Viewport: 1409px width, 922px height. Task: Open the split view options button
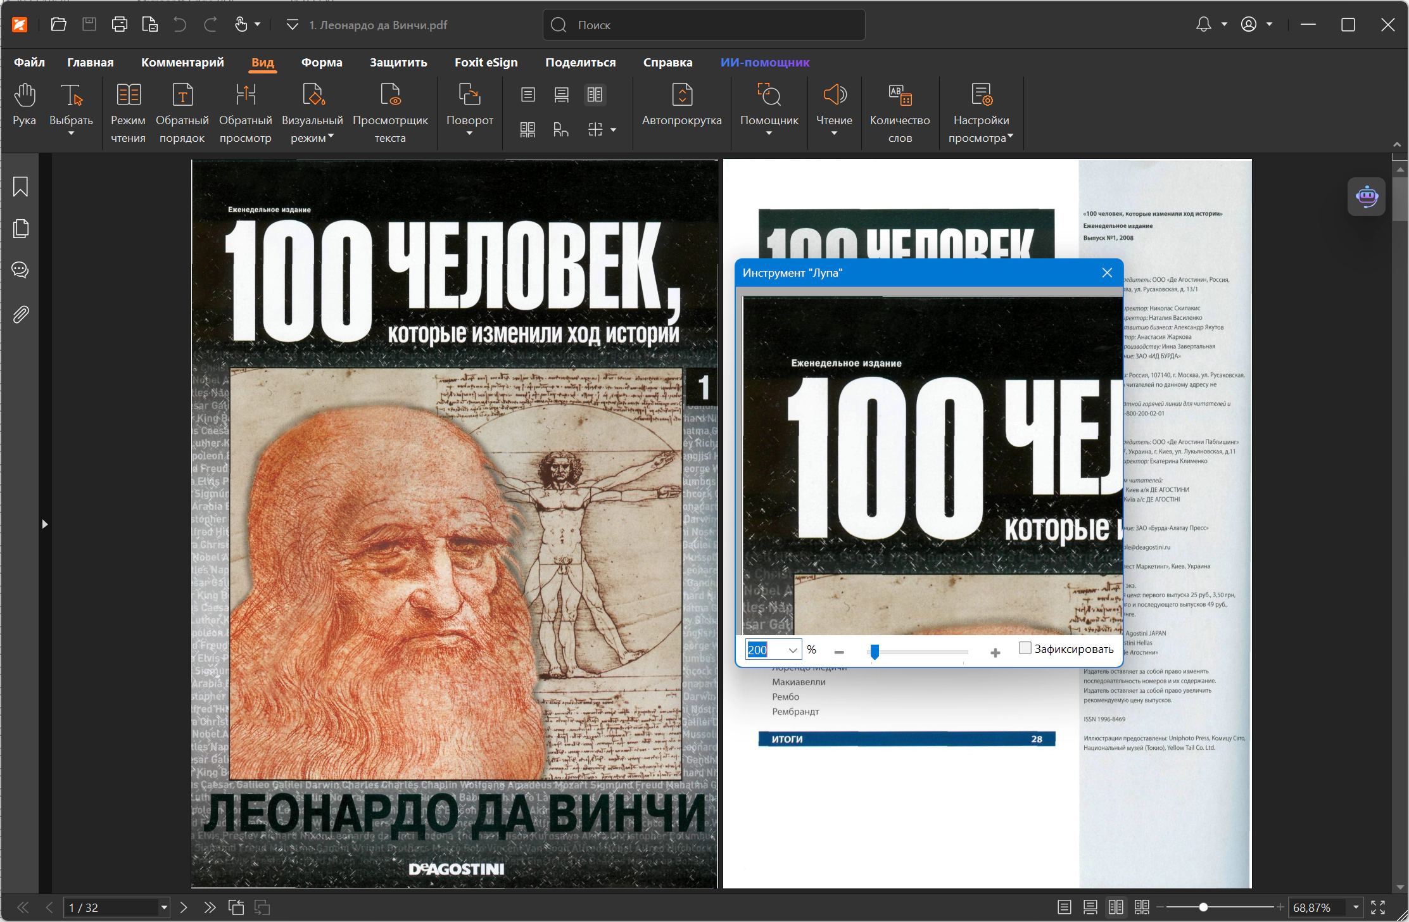click(x=601, y=130)
